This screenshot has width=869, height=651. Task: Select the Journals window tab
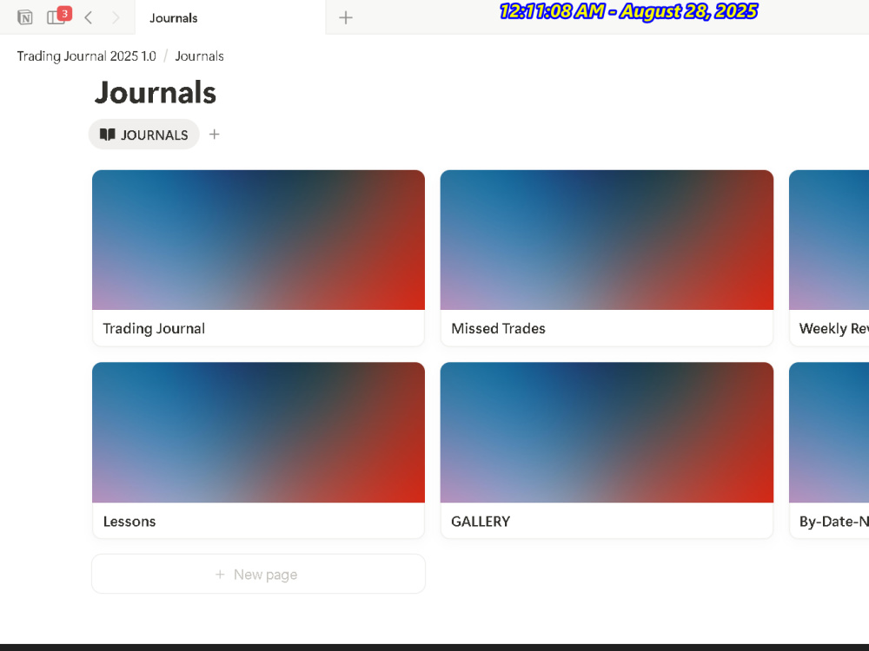pos(230,17)
